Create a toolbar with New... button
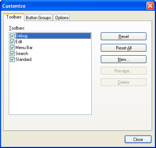The width and height of the screenshot is (156, 148). [124, 59]
